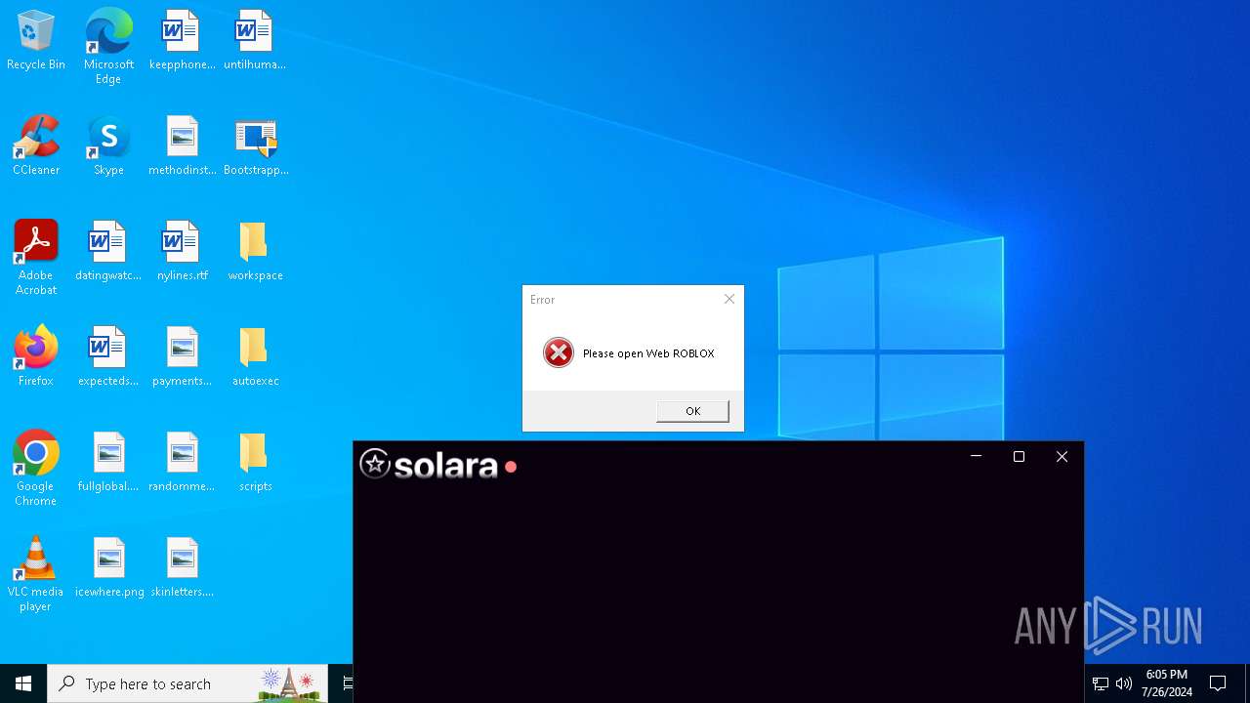1250x703 pixels.
Task: Select the untilhuma Word document
Action: pos(255,41)
